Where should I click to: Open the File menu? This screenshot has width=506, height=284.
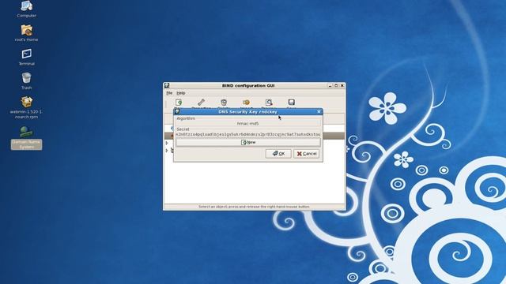click(x=169, y=93)
